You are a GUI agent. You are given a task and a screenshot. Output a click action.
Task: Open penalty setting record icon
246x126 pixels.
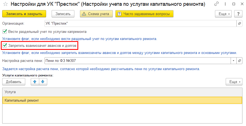(239, 61)
